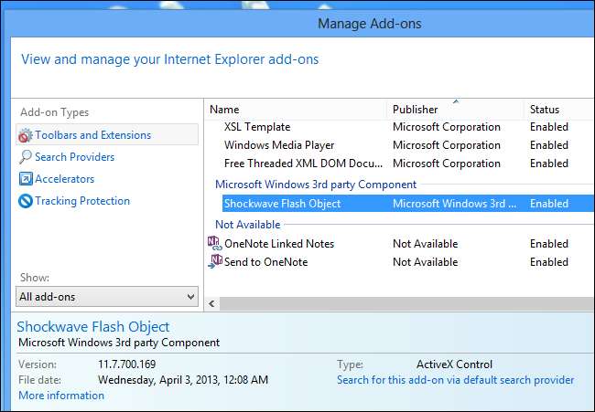Click the OneNote Linked Notes icon
Image resolution: width=595 pixels, height=412 pixels.
point(215,244)
